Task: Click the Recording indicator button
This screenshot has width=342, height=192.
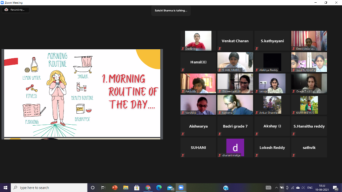Action: tap(15, 10)
